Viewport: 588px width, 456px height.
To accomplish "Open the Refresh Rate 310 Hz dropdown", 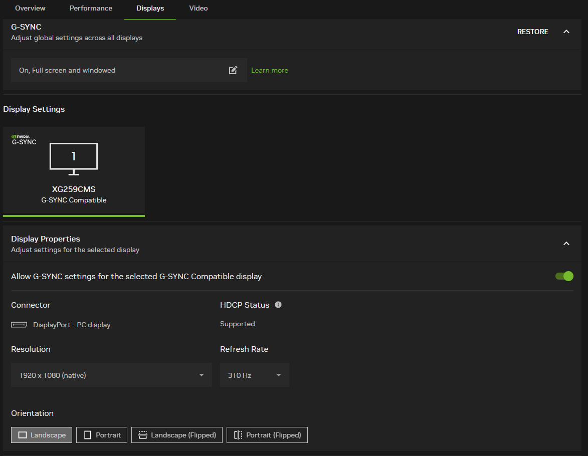I will (254, 375).
